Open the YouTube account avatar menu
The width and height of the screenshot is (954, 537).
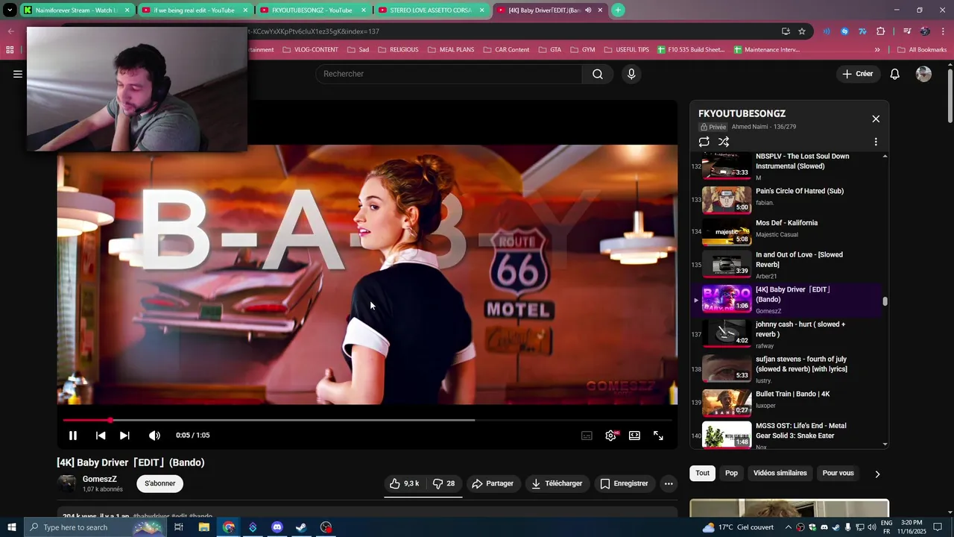click(923, 74)
